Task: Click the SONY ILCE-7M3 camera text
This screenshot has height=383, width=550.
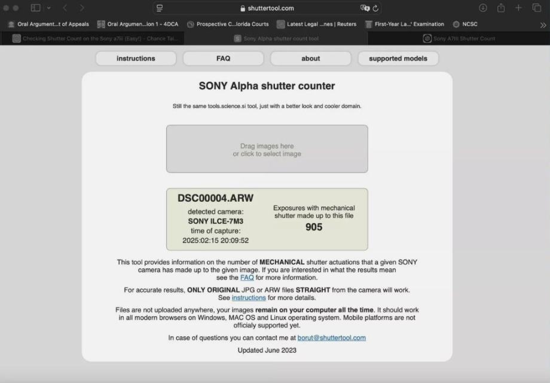Action: pos(215,221)
